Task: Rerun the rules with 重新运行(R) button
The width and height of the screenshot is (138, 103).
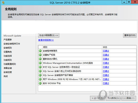Action: click(130, 35)
